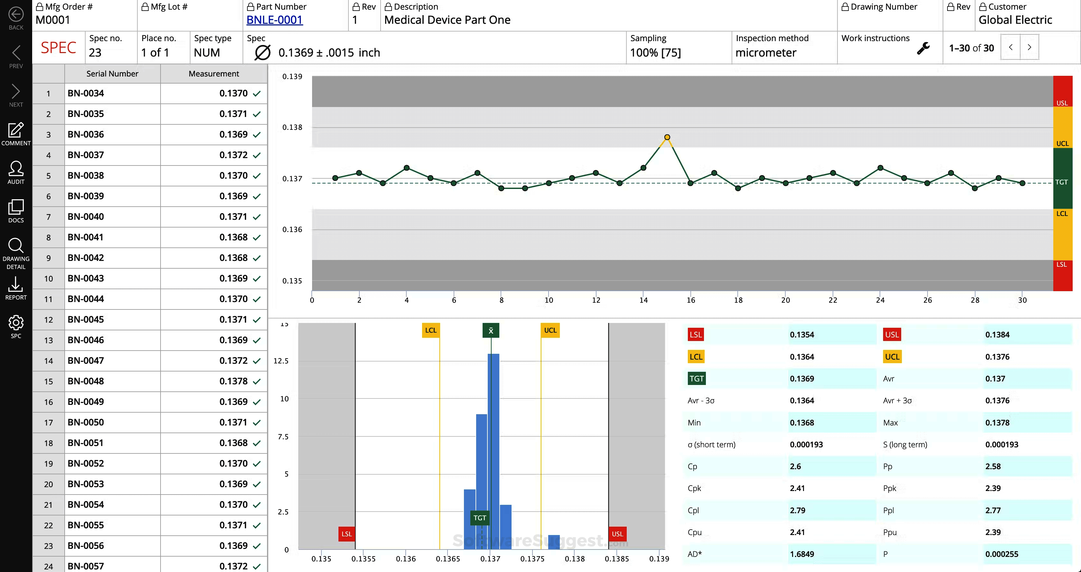Click checkmark on BN-0041 measurement row
Image resolution: width=1081 pixels, height=572 pixels.
pyautogui.click(x=257, y=237)
